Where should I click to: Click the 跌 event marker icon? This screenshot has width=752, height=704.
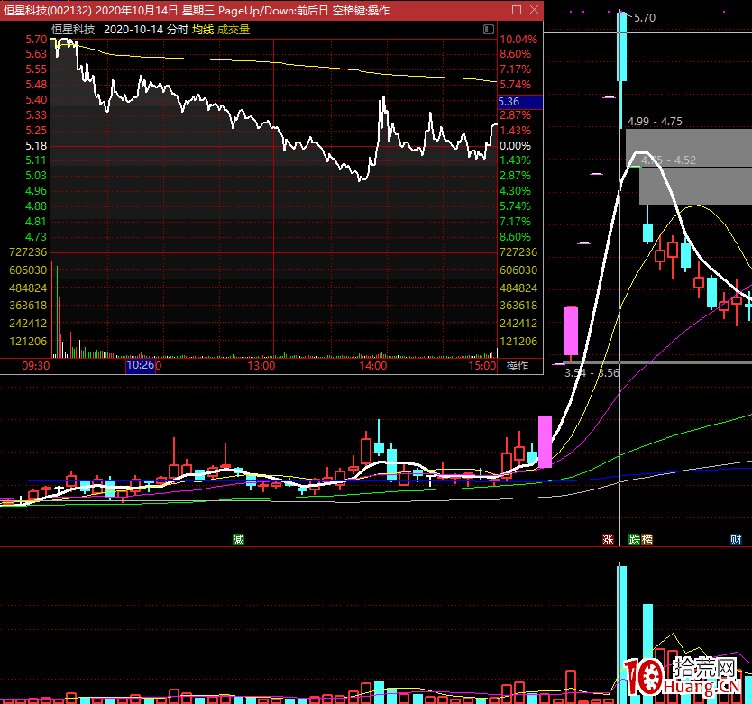click(635, 540)
